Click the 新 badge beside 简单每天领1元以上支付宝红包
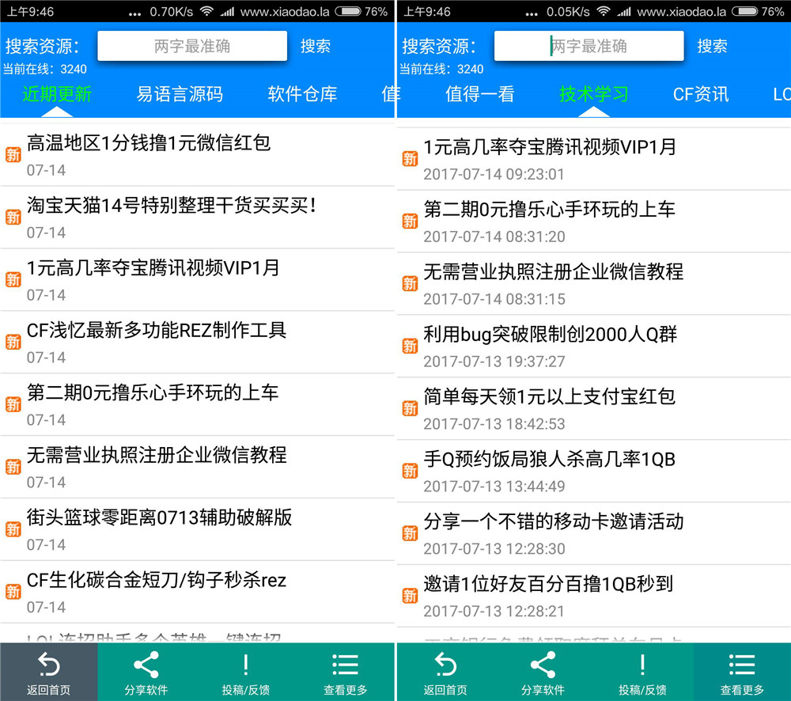The width and height of the screenshot is (791, 701). click(x=410, y=409)
